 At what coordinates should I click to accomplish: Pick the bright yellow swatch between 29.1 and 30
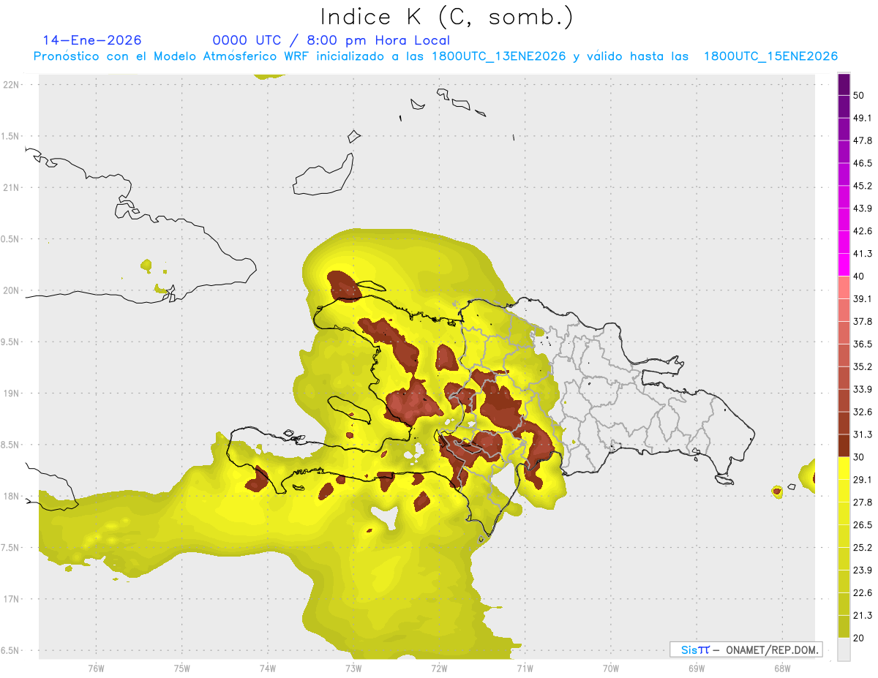(844, 468)
